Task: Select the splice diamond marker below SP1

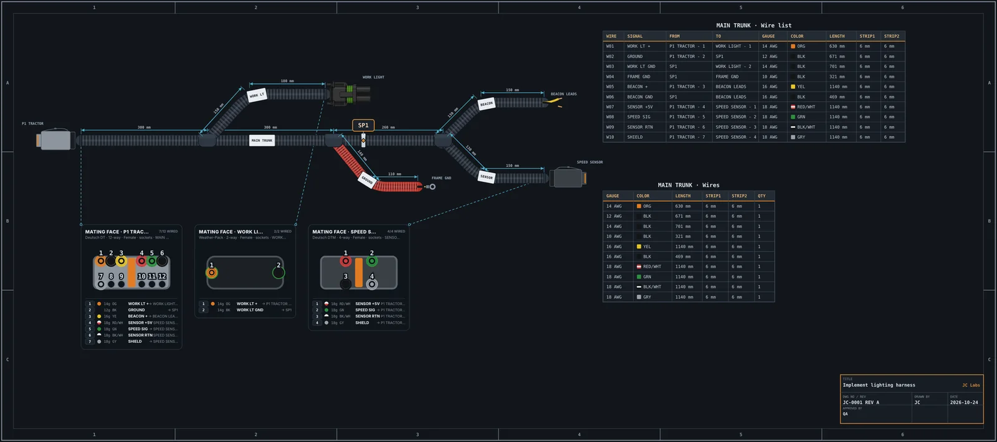Action: 363,141
